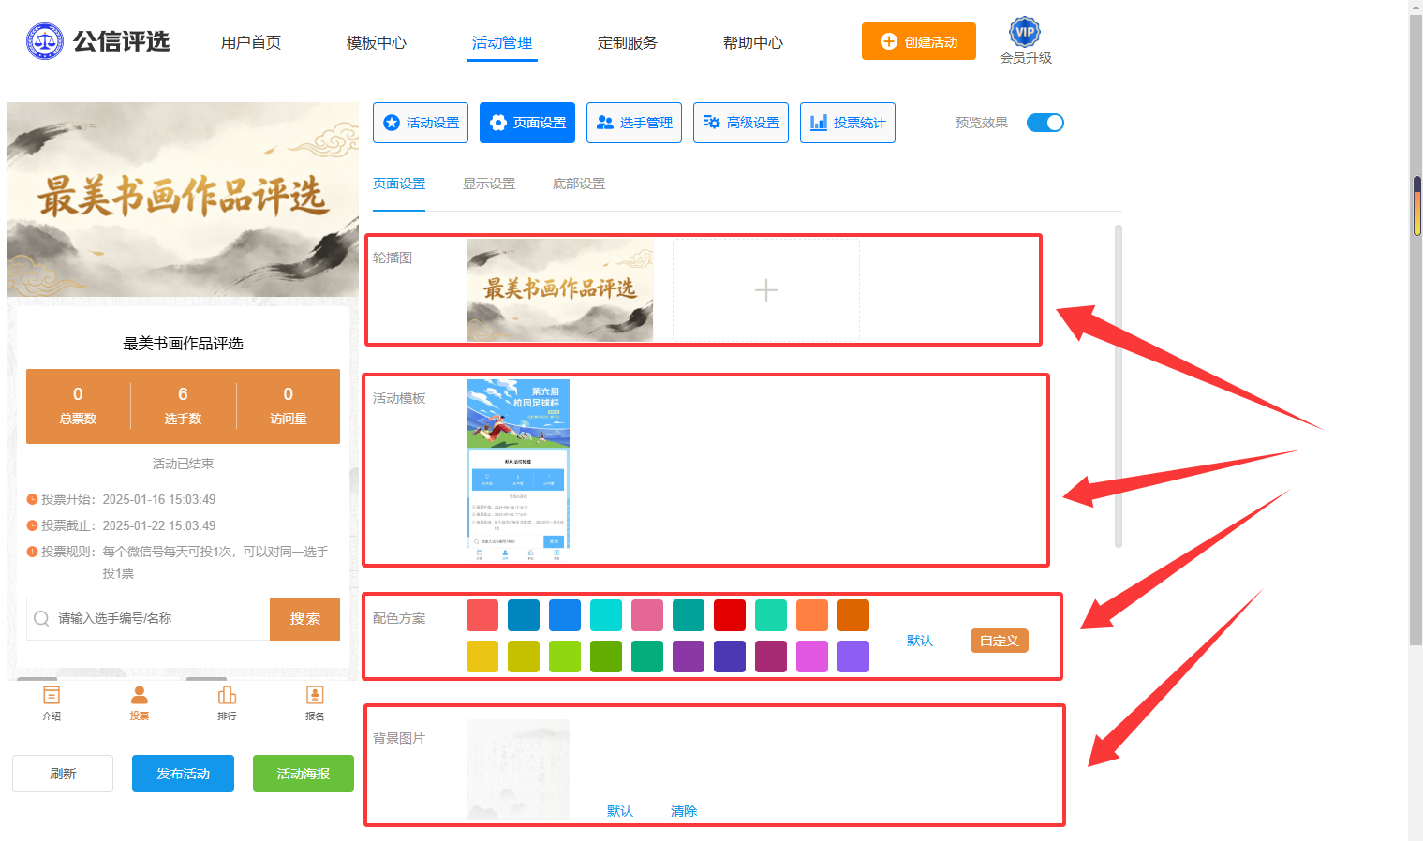Screen dimensions: 1423x841
Task: Select the lime green color swatch
Action: click(565, 657)
